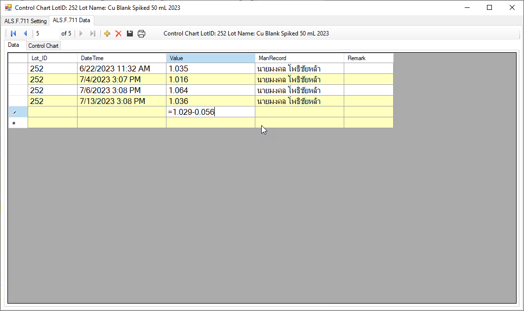Add a new record with plus icon
The height and width of the screenshot is (311, 524).
pos(107,34)
